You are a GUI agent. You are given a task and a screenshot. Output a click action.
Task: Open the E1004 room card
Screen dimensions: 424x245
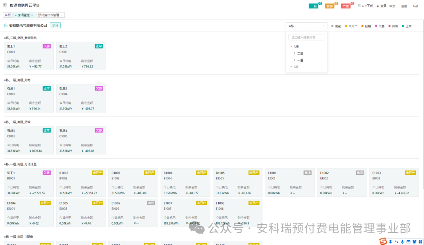pos(29,213)
